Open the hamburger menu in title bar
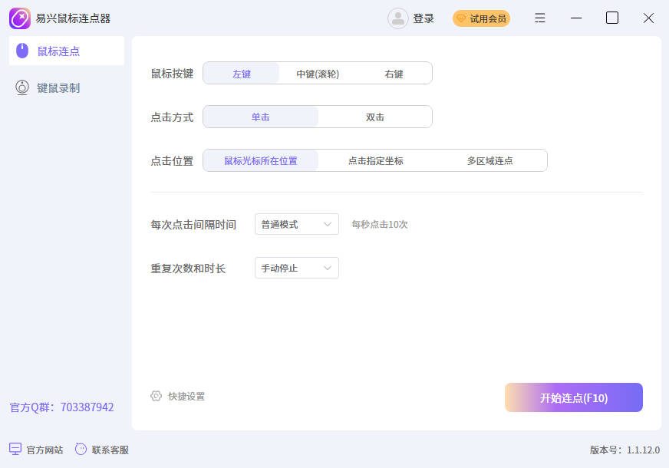This screenshot has height=468, width=669. click(x=540, y=18)
